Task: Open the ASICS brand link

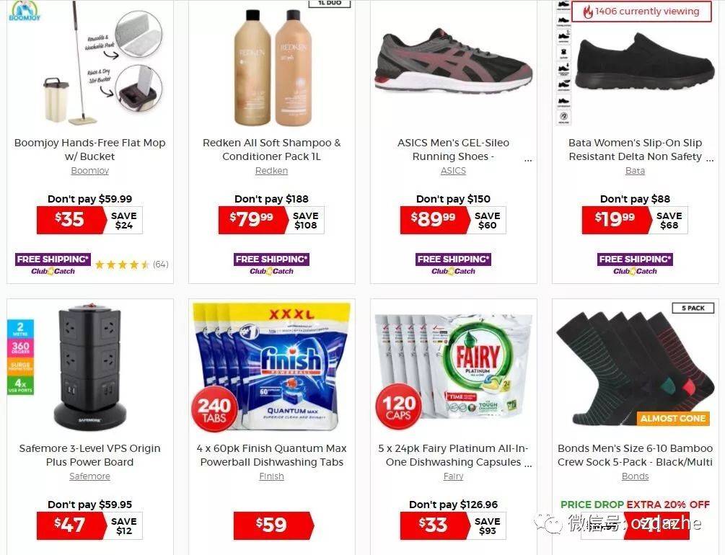Action: (x=453, y=171)
